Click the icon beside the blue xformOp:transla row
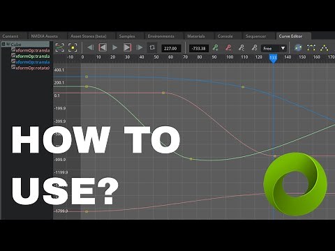The height and width of the screenshot is (251, 335). (x=13, y=61)
